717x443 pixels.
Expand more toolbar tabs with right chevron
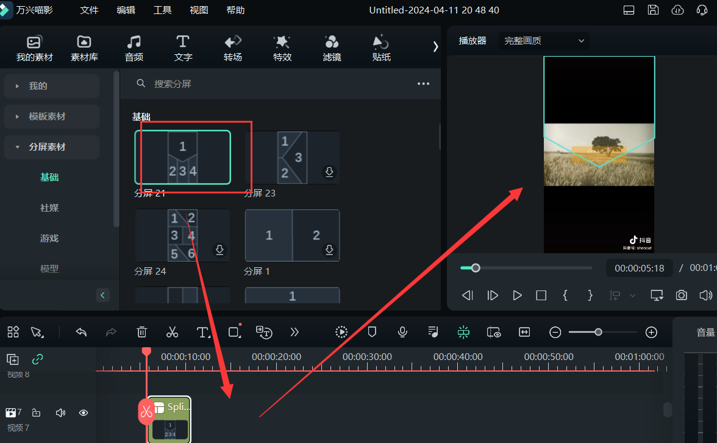click(x=435, y=47)
